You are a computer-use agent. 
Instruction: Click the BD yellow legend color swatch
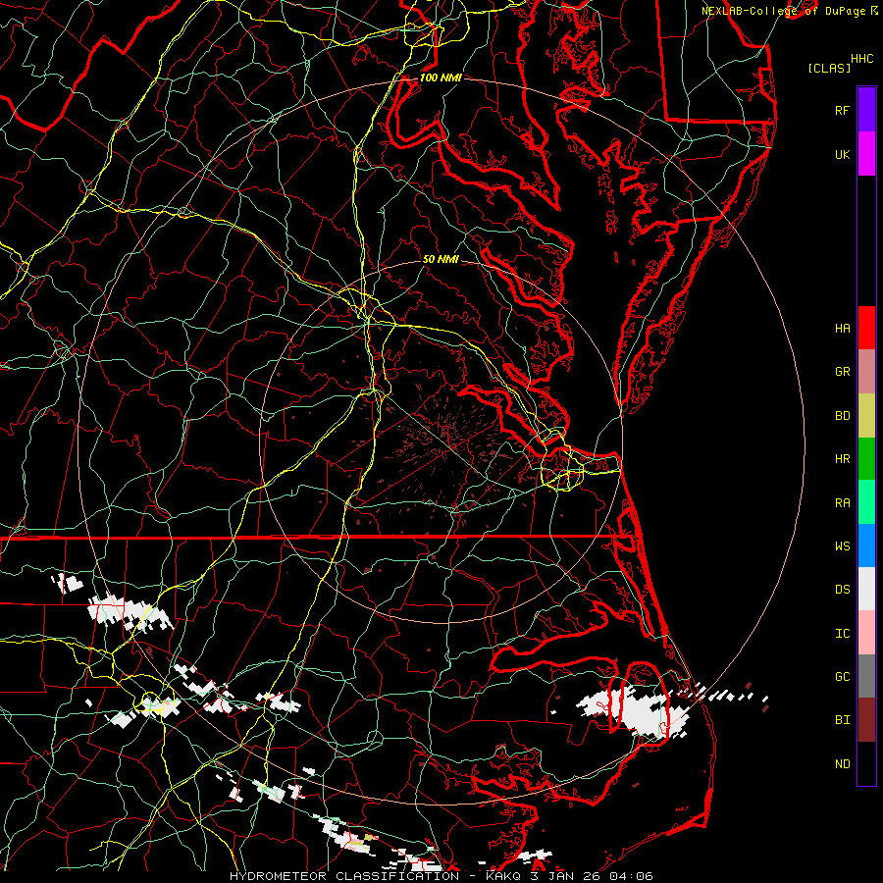click(866, 416)
